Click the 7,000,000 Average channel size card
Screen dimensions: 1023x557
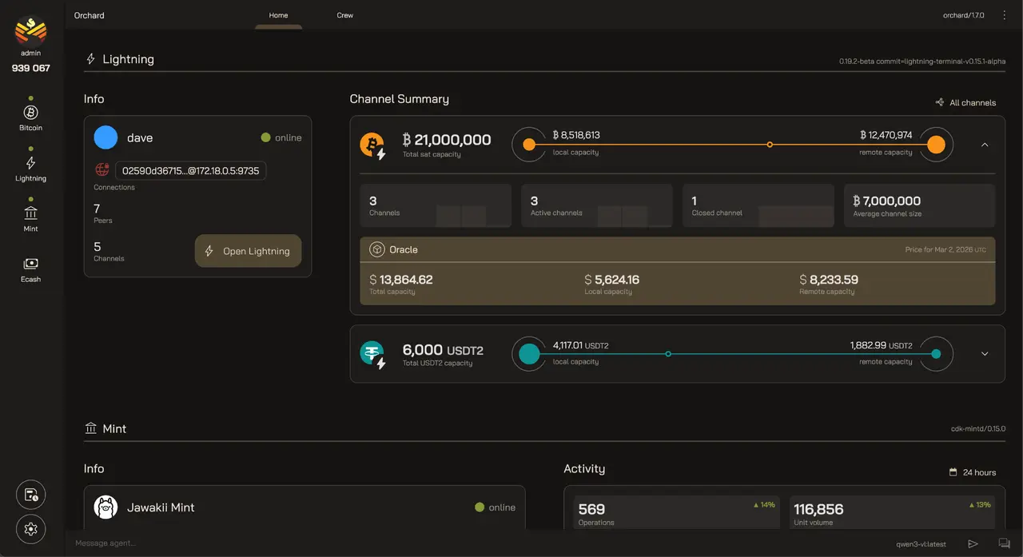point(920,205)
